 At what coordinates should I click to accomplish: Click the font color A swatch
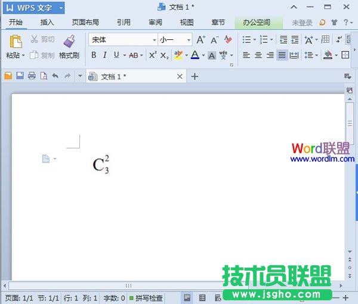coord(194,55)
